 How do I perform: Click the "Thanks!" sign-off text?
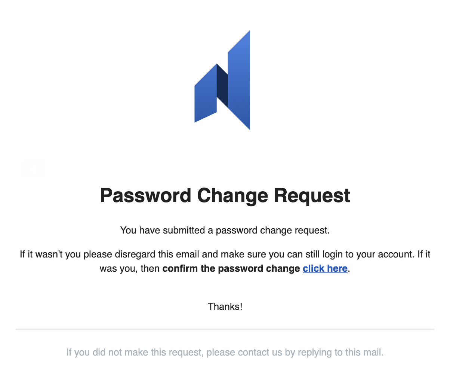coord(225,307)
